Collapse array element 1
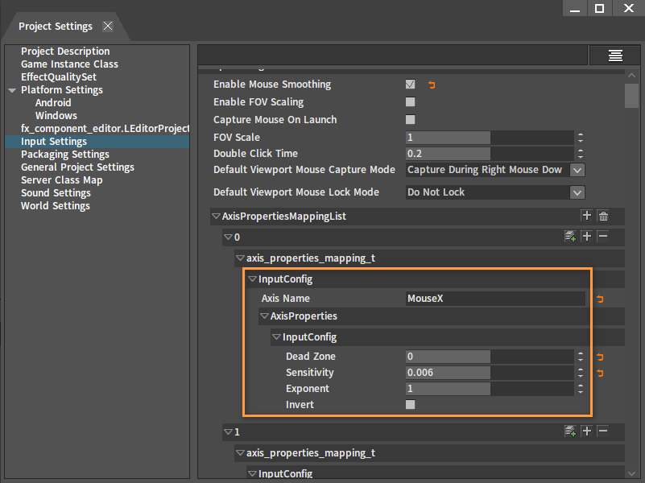Screen dimensions: 645x483 coord(228,431)
